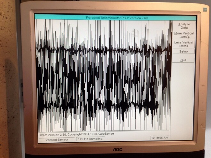Click the Vertical Sensor status field
The width and height of the screenshot is (211, 158).
[57, 140]
